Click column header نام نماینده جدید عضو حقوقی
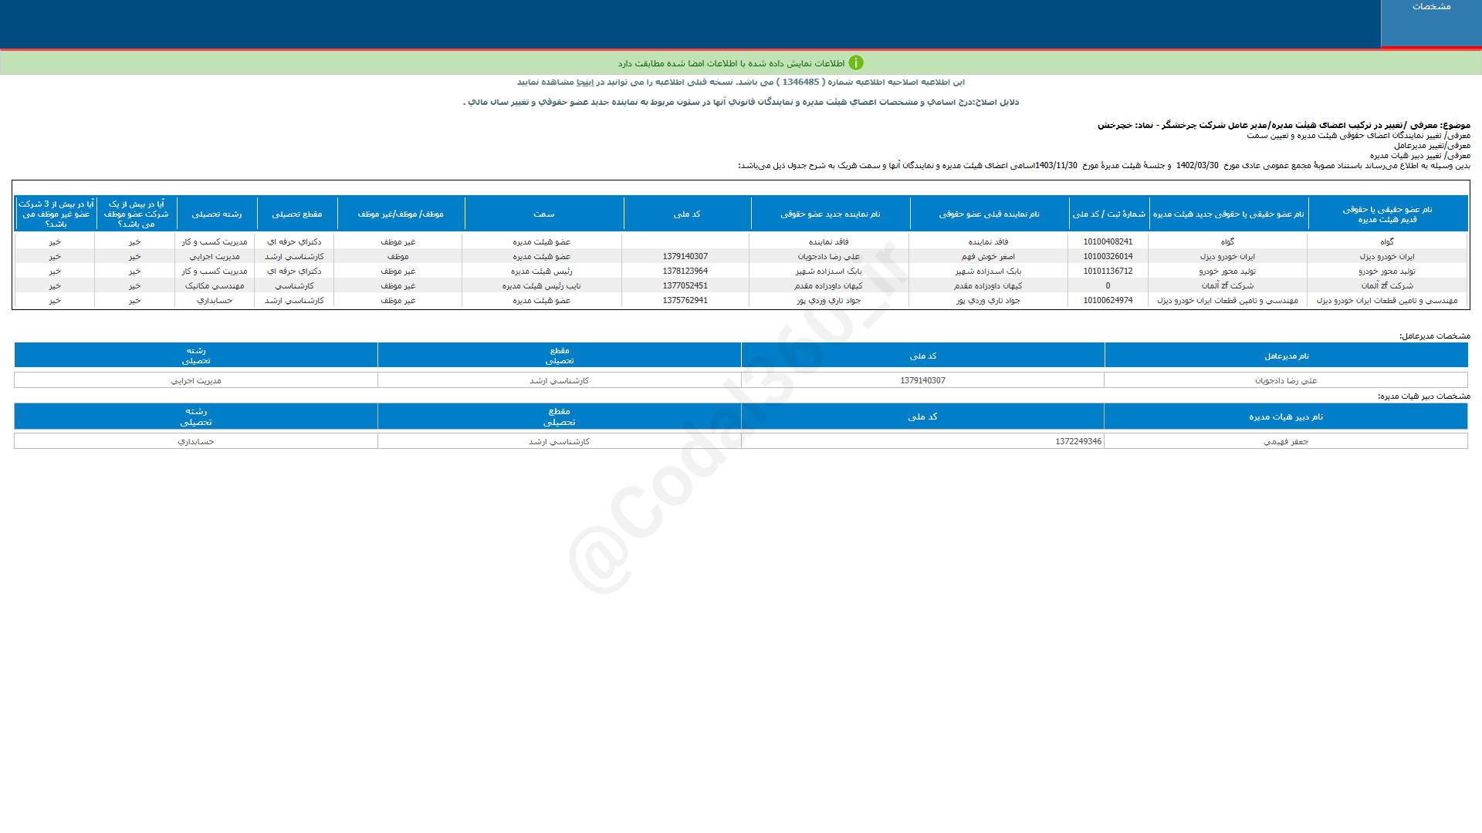This screenshot has height=833, width=1482. 830,214
